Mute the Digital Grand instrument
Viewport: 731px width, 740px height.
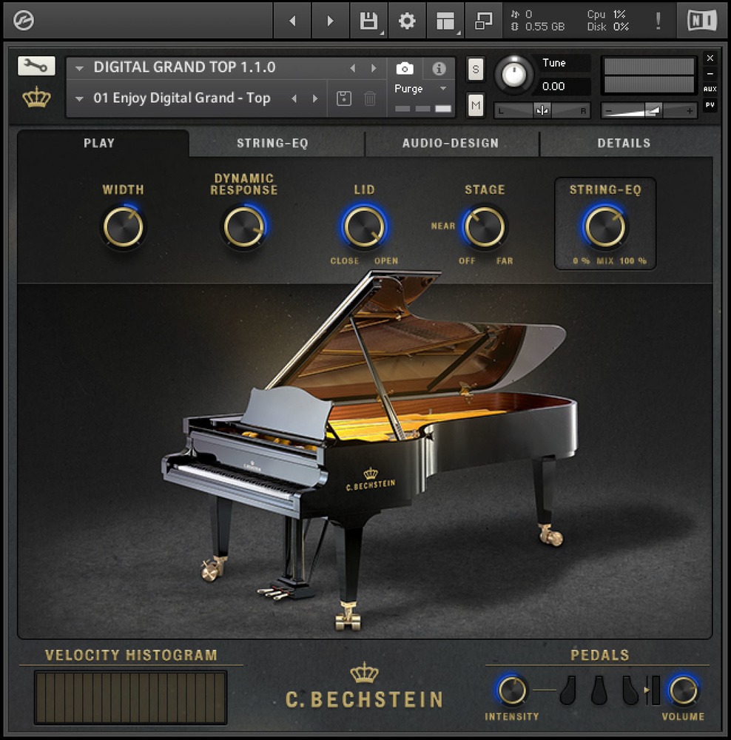pos(474,105)
